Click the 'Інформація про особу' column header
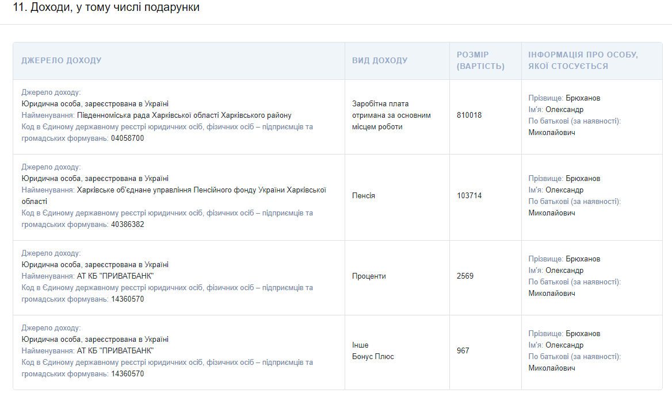The height and width of the screenshot is (397, 672). (x=583, y=60)
